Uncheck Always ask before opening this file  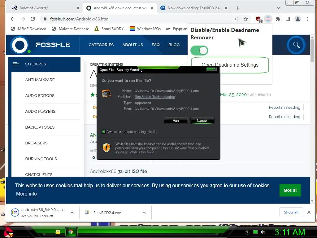point(103,132)
